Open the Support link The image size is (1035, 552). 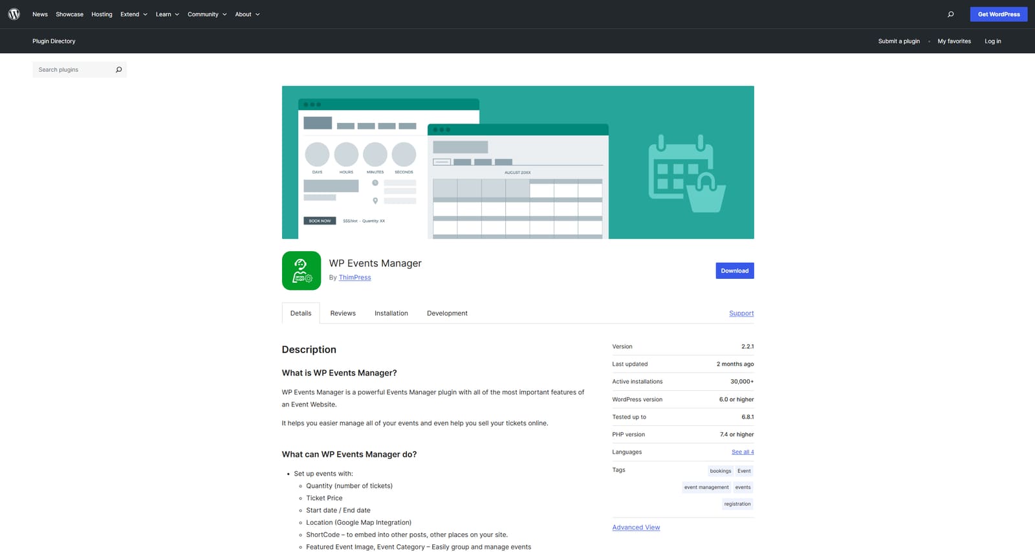(x=741, y=313)
